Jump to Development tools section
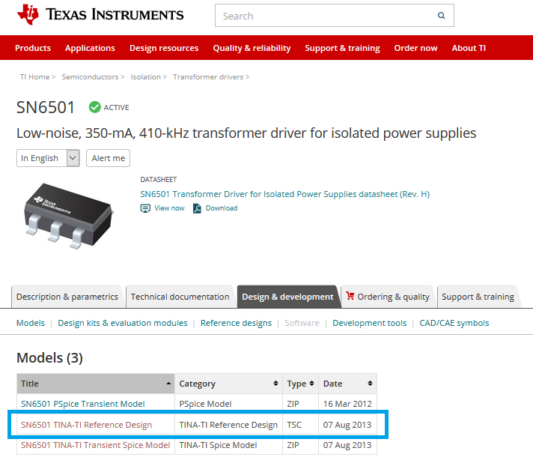Screen dimensions: 533x460 click(x=370, y=323)
